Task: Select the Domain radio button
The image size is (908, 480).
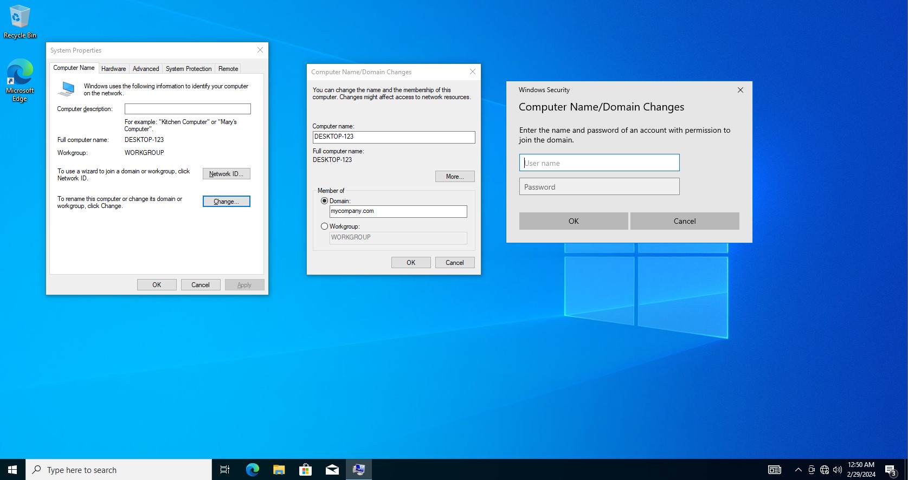Action: (325, 201)
